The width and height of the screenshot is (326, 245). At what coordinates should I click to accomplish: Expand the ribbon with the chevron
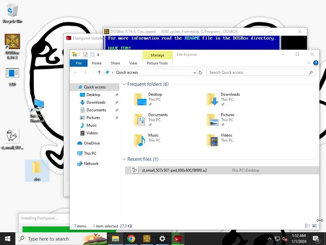click(309, 63)
